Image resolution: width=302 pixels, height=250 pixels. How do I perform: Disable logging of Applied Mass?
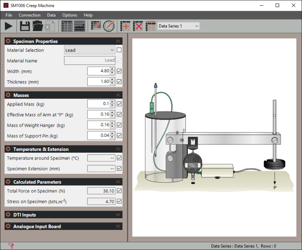coord(119,104)
